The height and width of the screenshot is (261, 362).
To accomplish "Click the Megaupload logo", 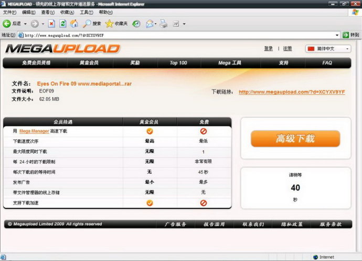I will (x=62, y=48).
